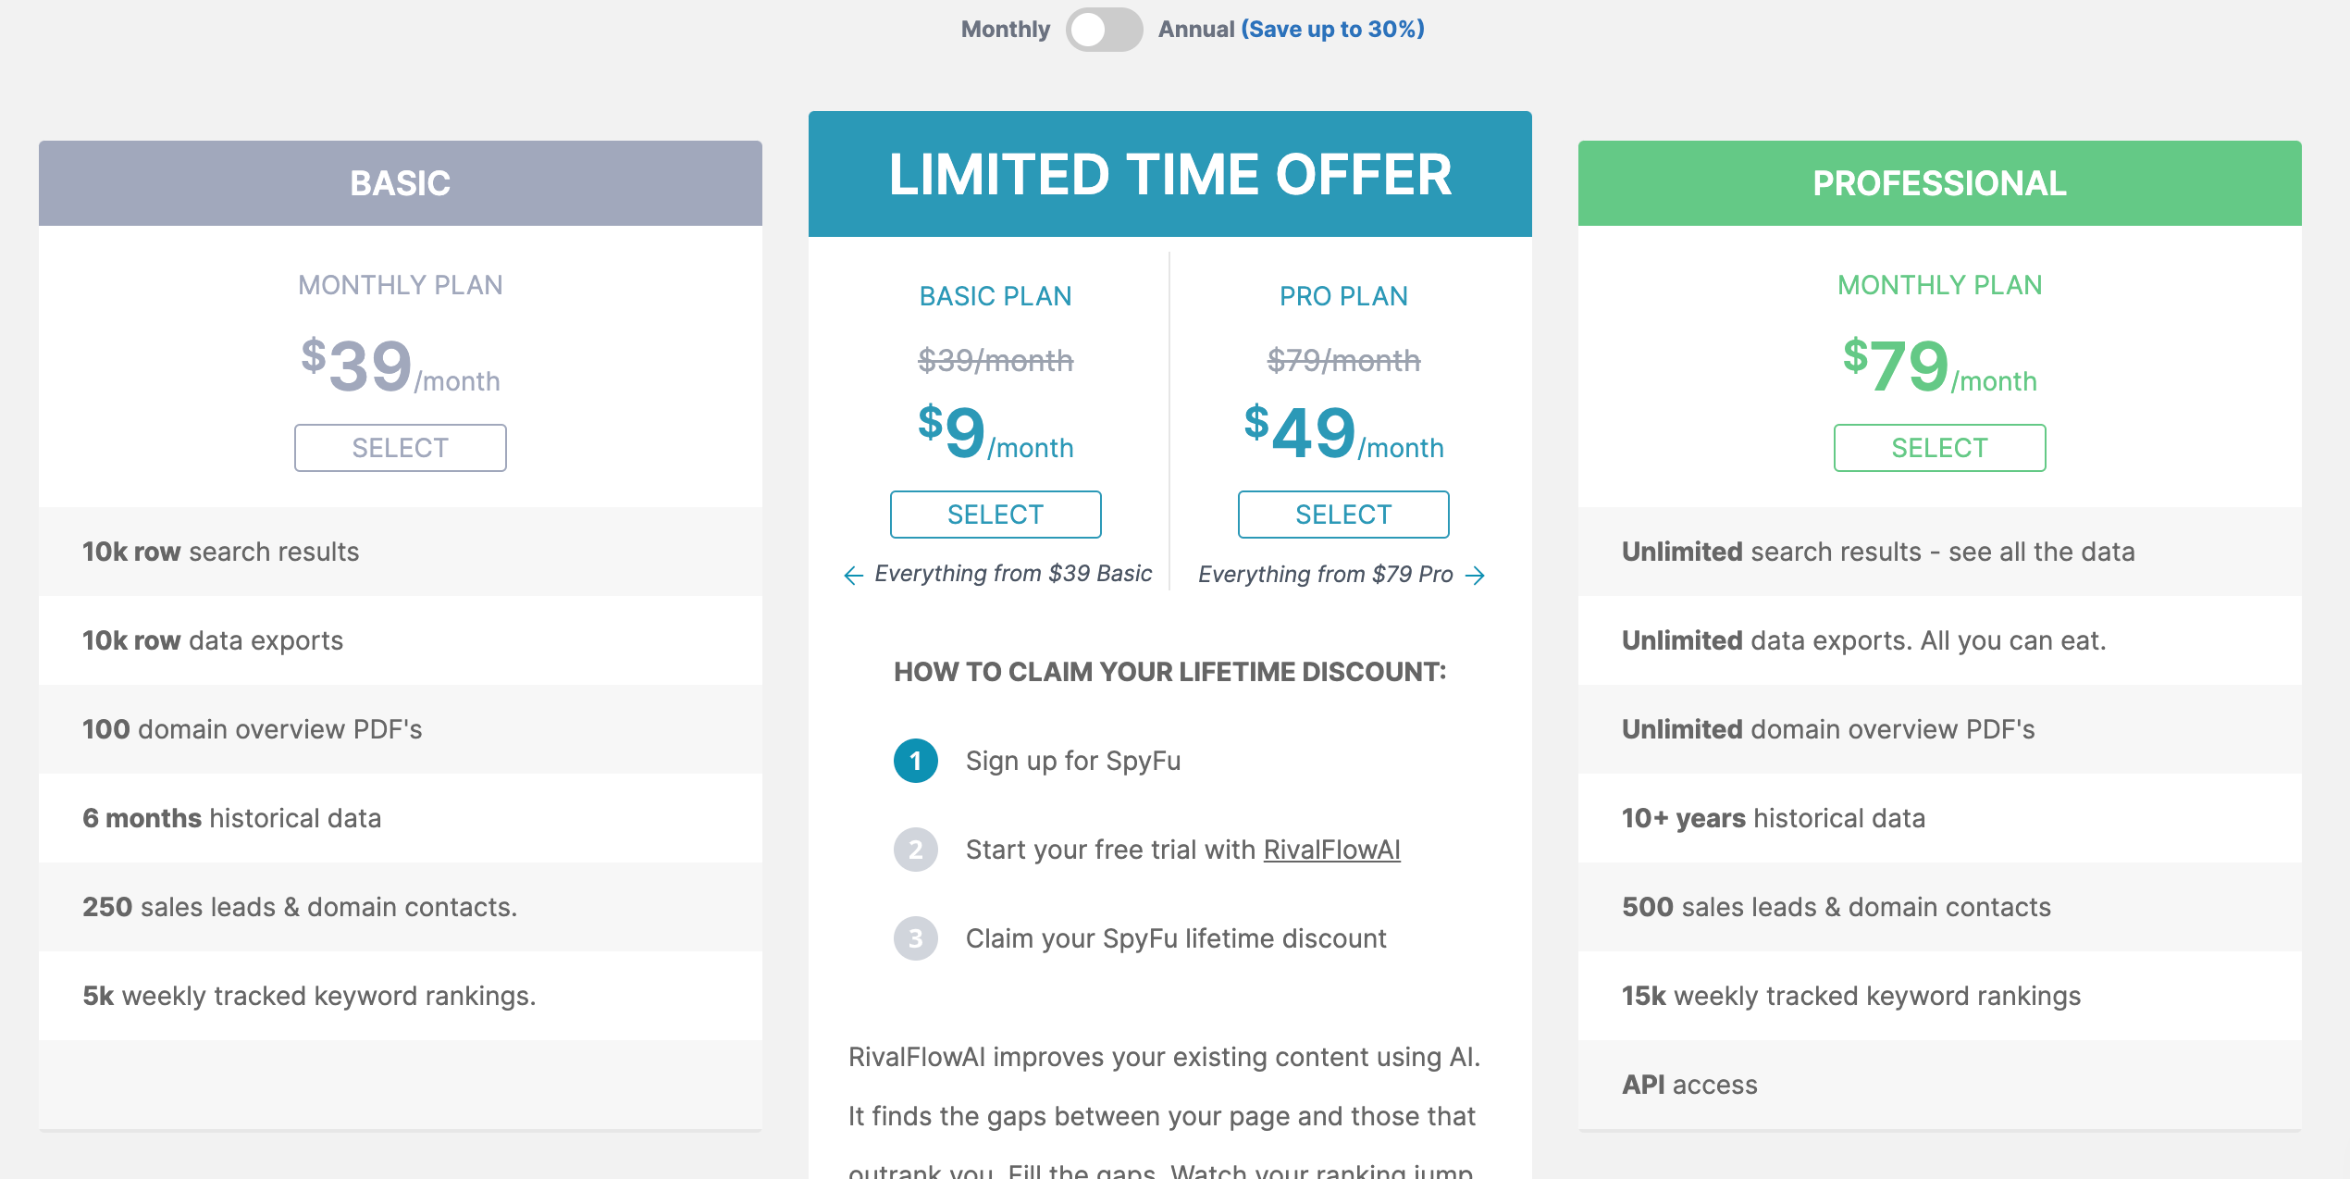Click the right arrow beside Everything from $79 Pro

[1476, 576]
